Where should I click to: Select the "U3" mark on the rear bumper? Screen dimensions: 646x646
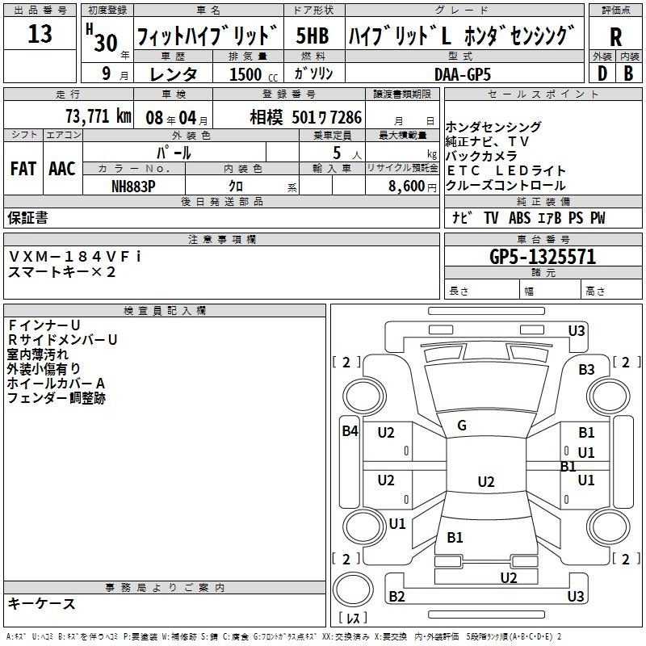click(576, 596)
